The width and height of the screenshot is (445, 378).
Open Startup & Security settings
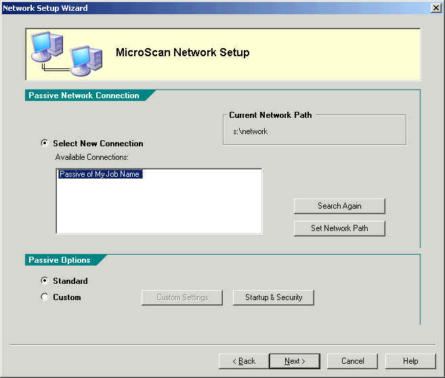pos(274,297)
